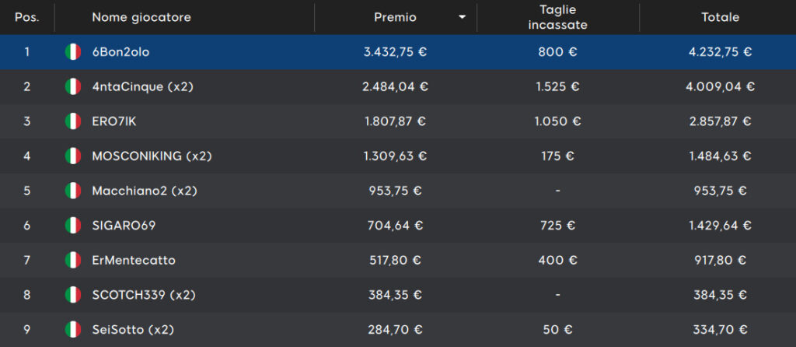Viewport: 796px width, 347px height.
Task: Click the Totale column header
Action: coord(721,17)
